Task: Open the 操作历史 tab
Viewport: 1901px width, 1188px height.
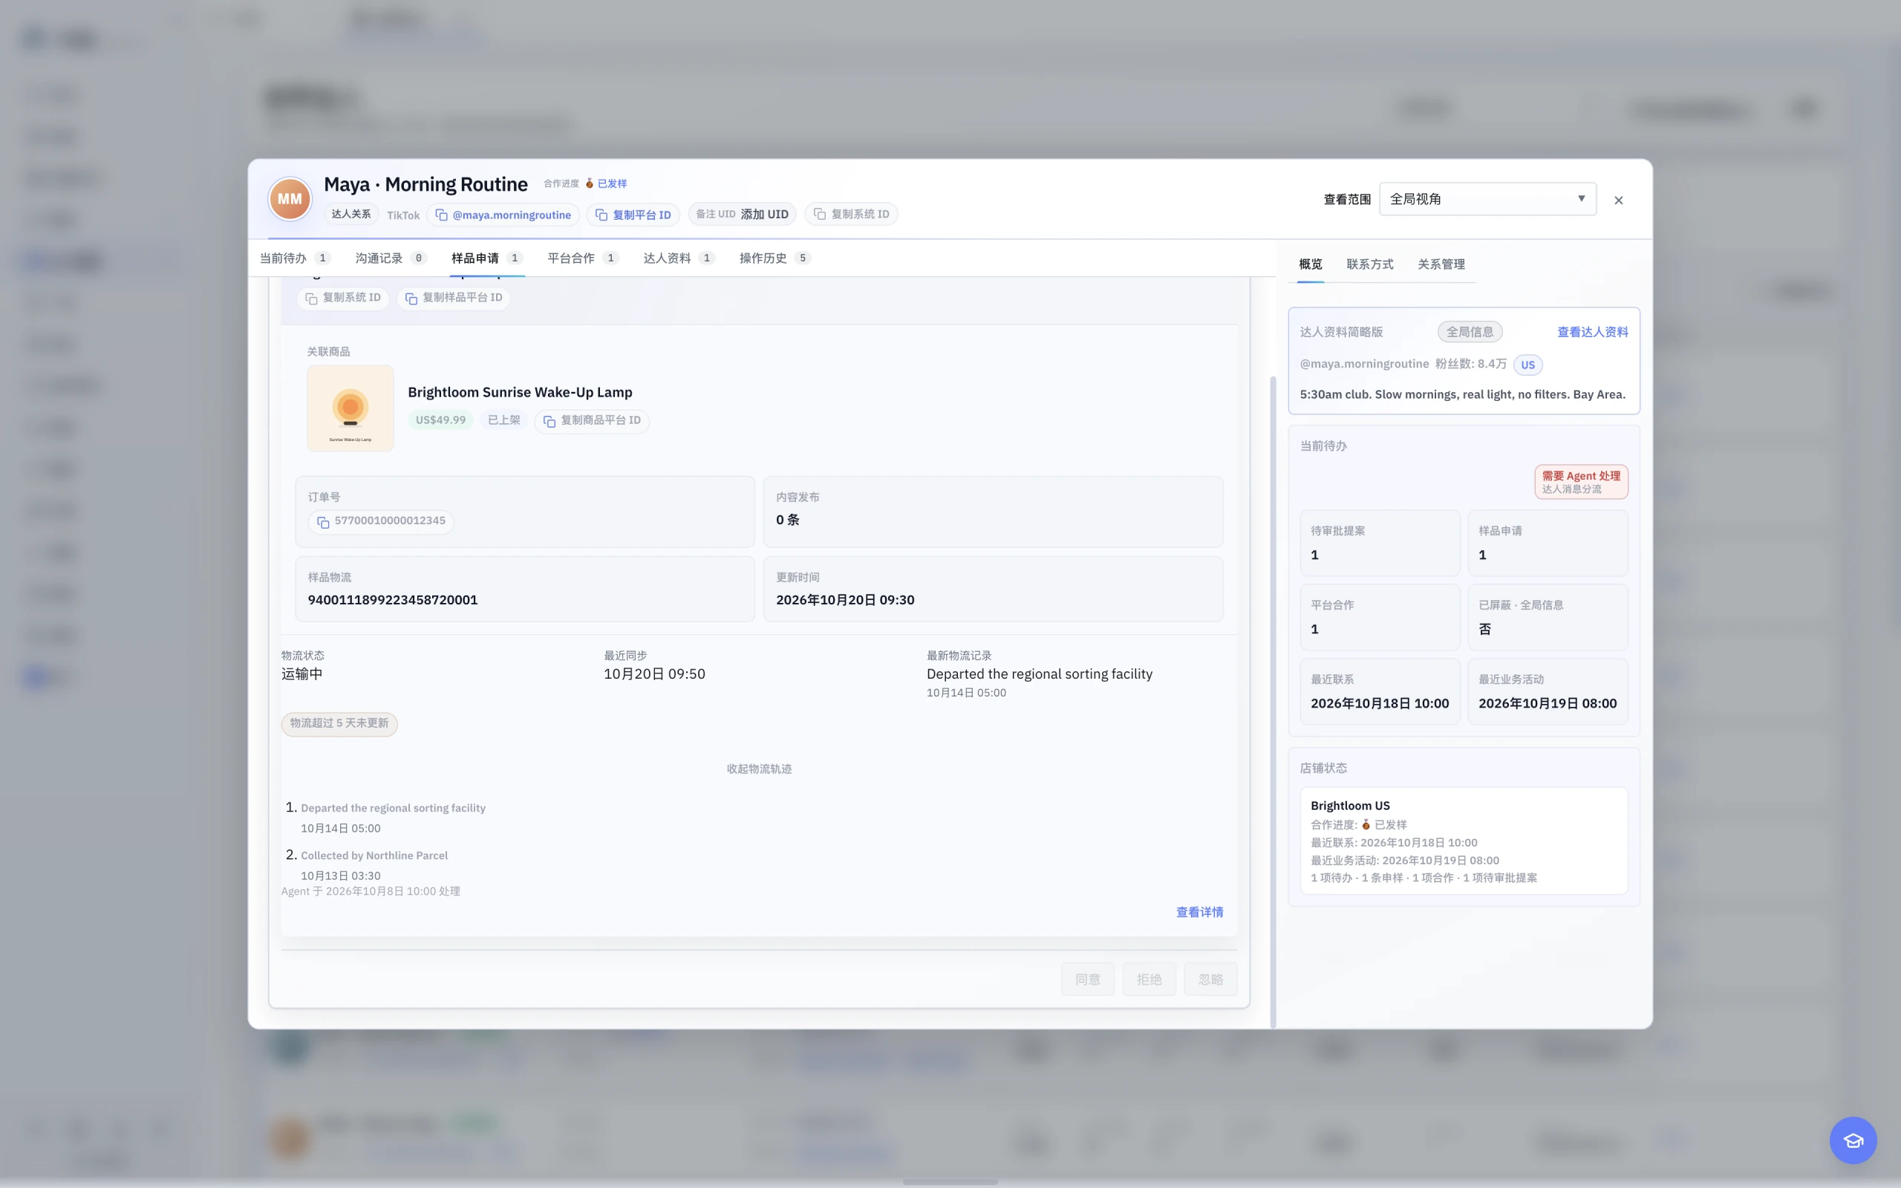Action: (x=775, y=258)
